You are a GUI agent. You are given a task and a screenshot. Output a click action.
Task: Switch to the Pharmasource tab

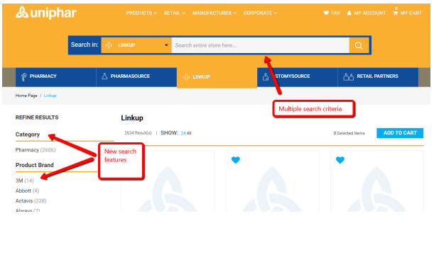click(136, 77)
